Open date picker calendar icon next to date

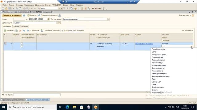pyautogui.click(x=48, y=19)
